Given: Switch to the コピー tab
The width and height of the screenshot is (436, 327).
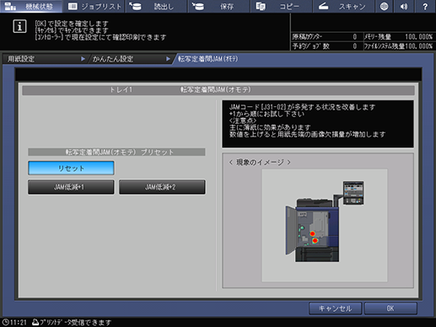Looking at the screenshot, I should tap(282, 6).
